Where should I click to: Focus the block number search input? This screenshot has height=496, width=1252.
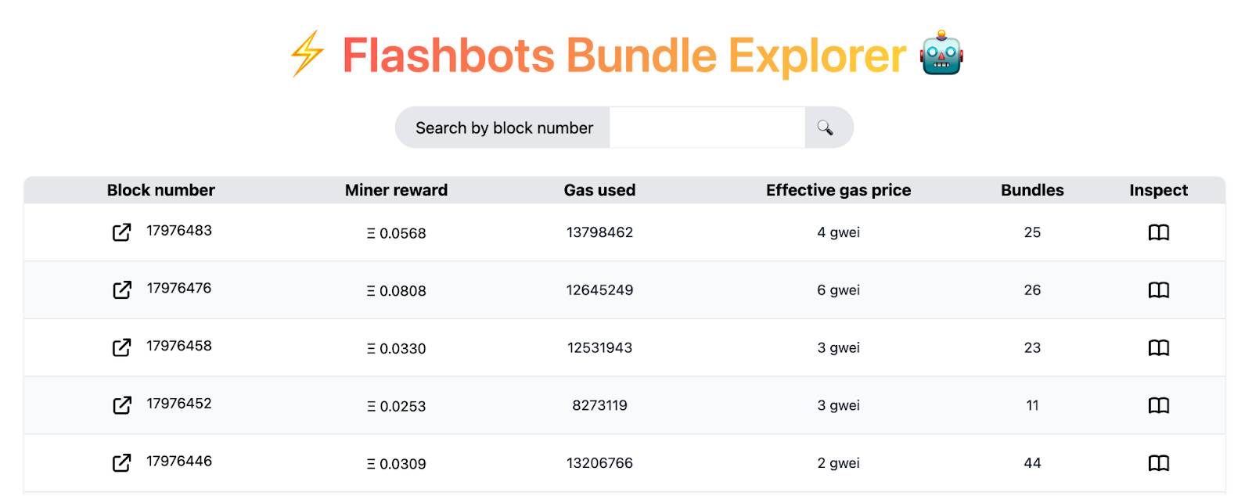(x=707, y=128)
